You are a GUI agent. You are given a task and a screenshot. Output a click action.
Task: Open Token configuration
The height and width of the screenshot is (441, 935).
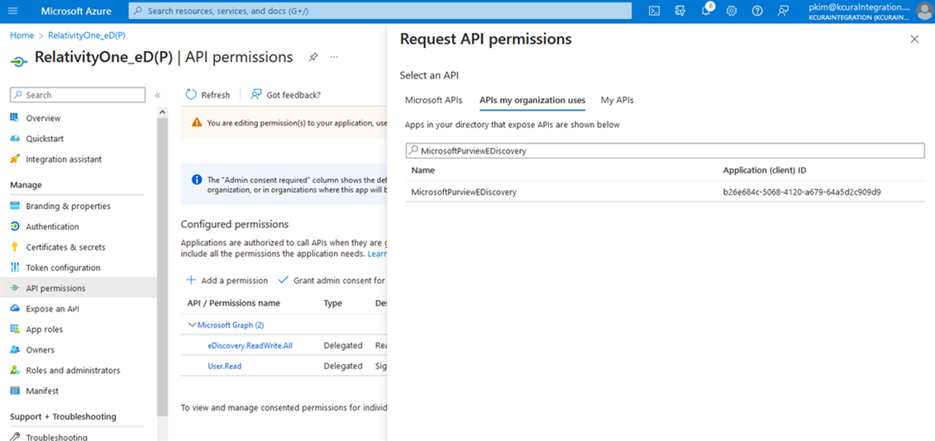click(x=63, y=268)
